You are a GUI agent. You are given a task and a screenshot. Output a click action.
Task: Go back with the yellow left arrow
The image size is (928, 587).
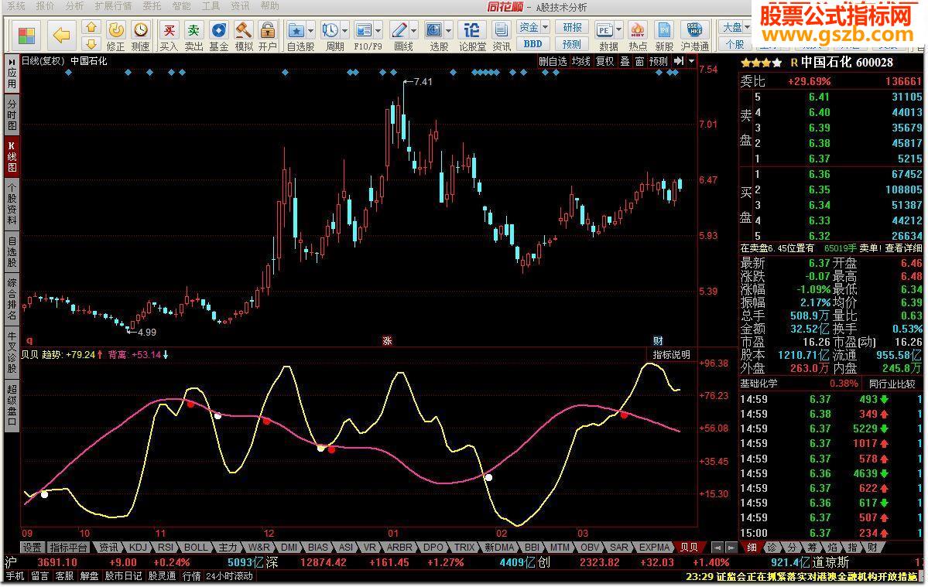click(x=62, y=36)
